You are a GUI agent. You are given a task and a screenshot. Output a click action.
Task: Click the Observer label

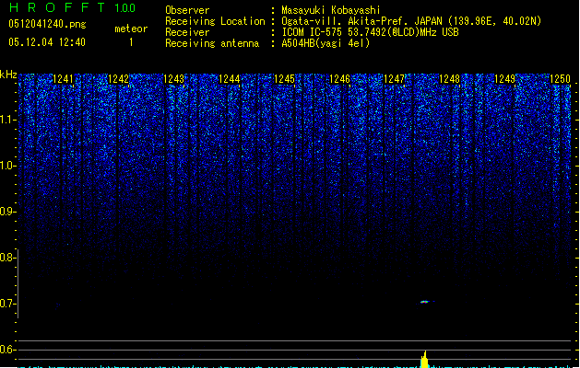pos(187,10)
